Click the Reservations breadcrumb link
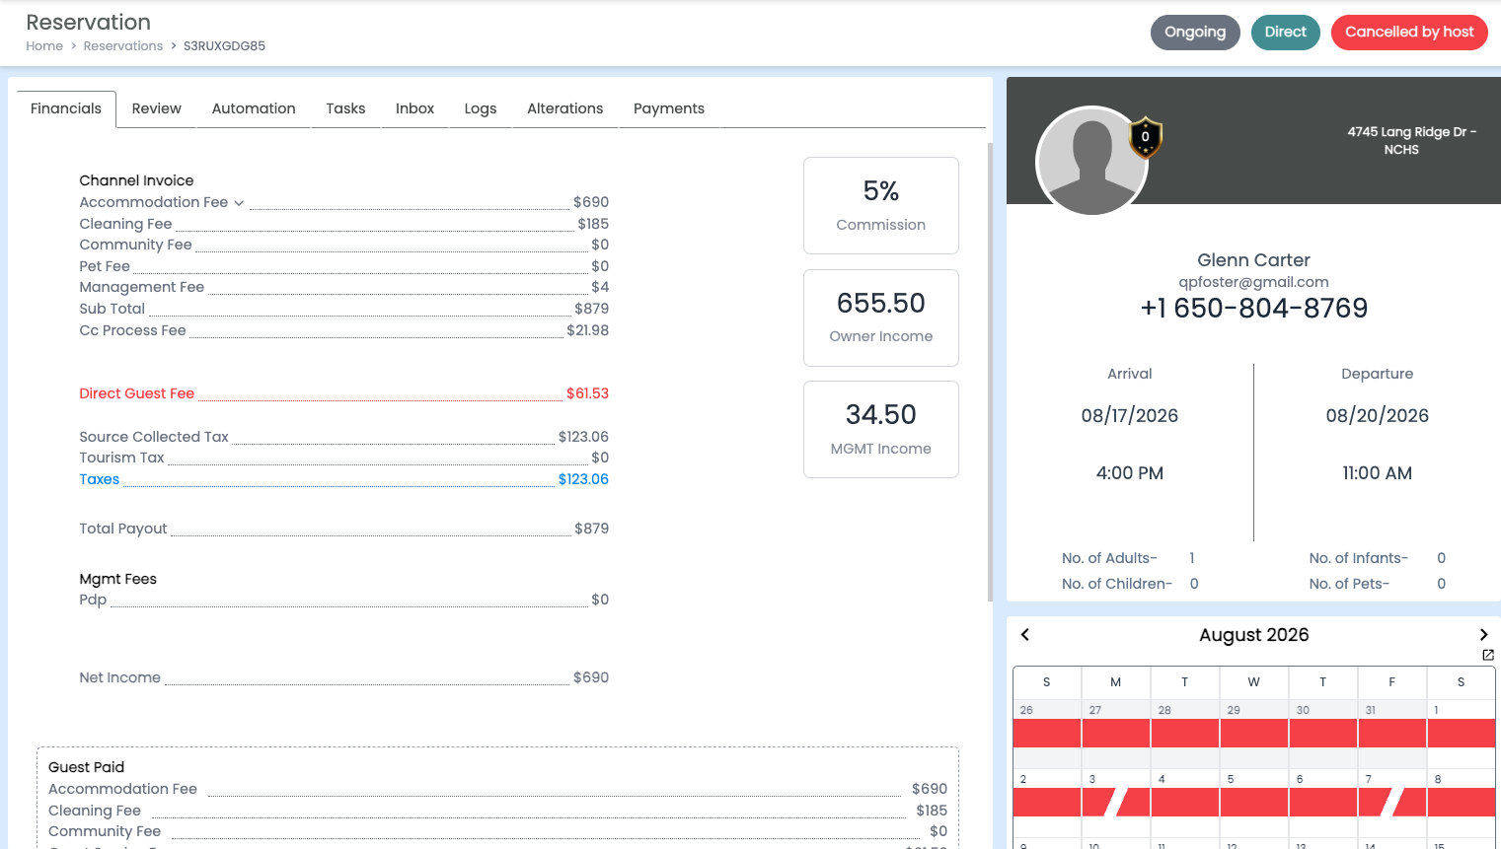The width and height of the screenshot is (1501, 849). pyautogui.click(x=123, y=46)
